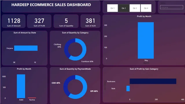Select the Bookcases bar in Sub-Category chart

pos(153,81)
